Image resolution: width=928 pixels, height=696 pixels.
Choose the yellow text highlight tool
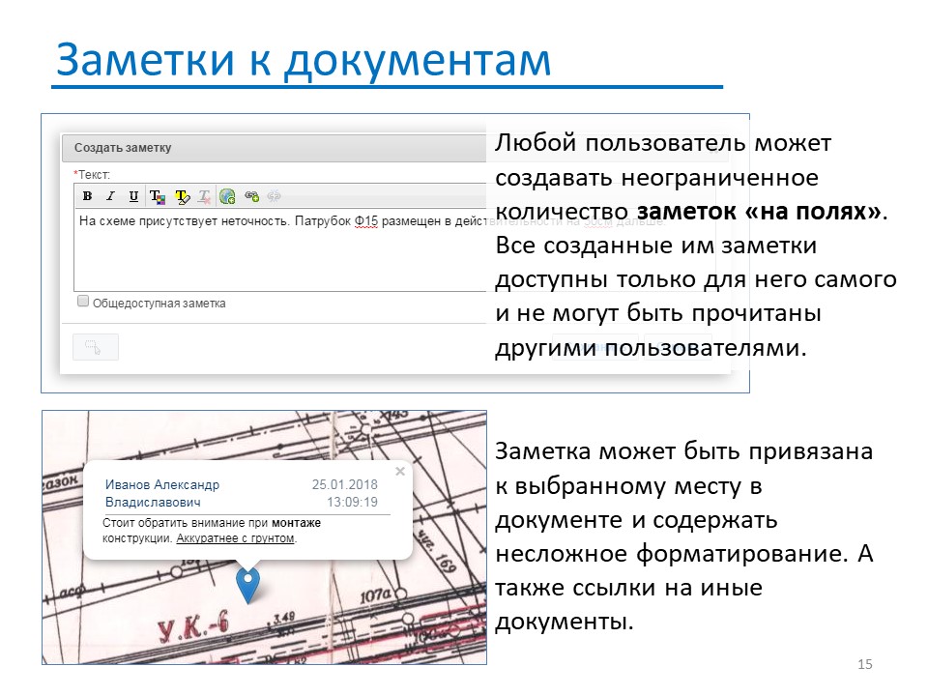182,196
